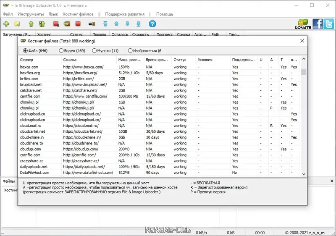The height and width of the screenshot is (236, 336).
Task: Open the Помощь menu
Action: (165, 14)
